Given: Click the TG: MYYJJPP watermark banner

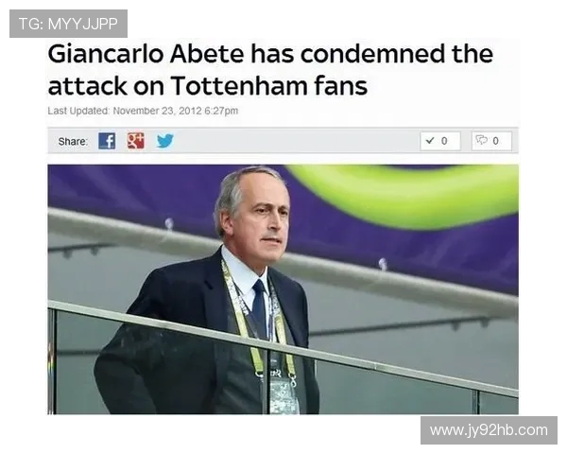Looking at the screenshot, I should click(x=68, y=24).
